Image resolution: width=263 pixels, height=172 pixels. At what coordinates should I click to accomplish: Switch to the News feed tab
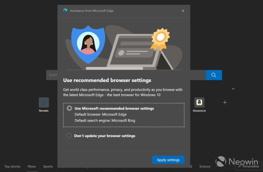pos(32,166)
